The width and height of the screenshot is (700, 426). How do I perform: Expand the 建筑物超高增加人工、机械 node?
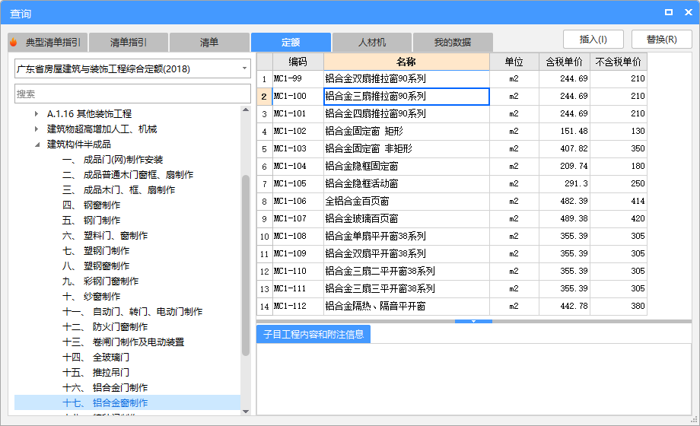click(x=37, y=129)
